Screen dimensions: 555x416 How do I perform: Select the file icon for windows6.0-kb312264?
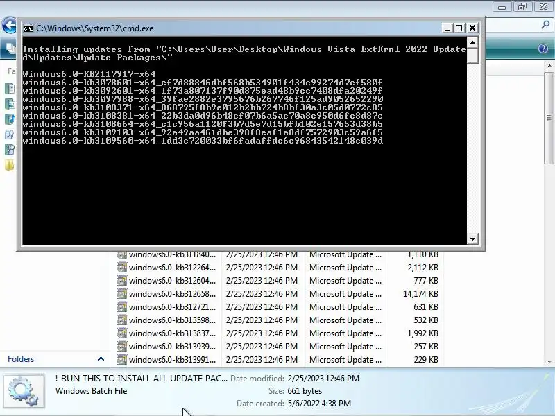[x=121, y=268]
